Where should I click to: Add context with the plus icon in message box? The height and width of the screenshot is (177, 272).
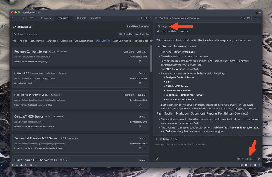pyautogui.click(x=157, y=139)
